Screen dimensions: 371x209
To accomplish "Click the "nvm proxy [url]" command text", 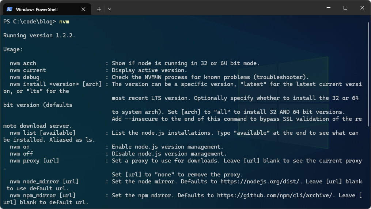I will click(34, 161).
